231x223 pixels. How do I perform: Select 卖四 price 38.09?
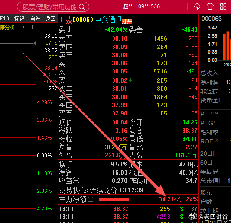[x=120, y=47]
